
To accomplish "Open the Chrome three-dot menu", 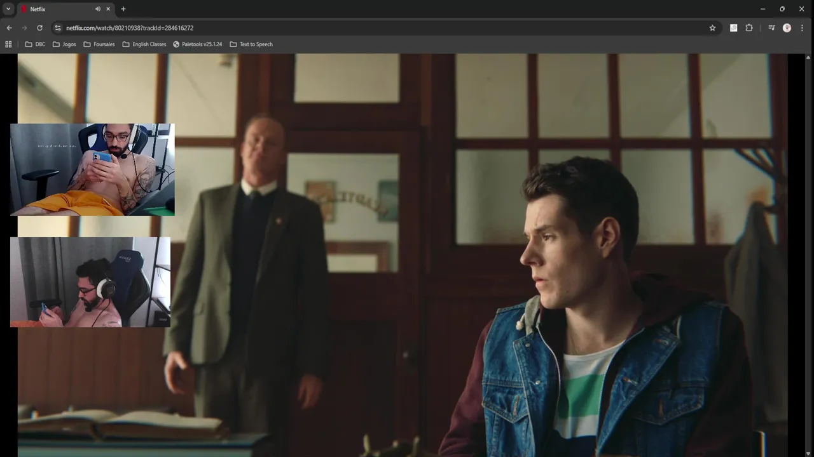I will tap(803, 28).
